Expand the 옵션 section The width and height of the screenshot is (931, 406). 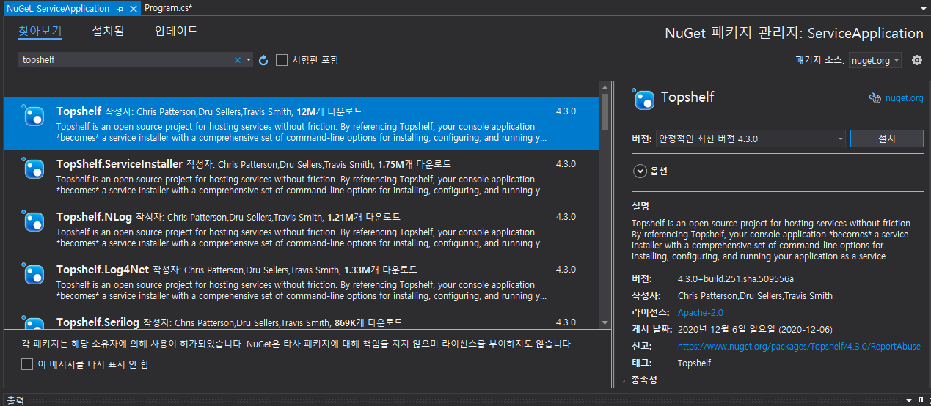pyautogui.click(x=639, y=171)
